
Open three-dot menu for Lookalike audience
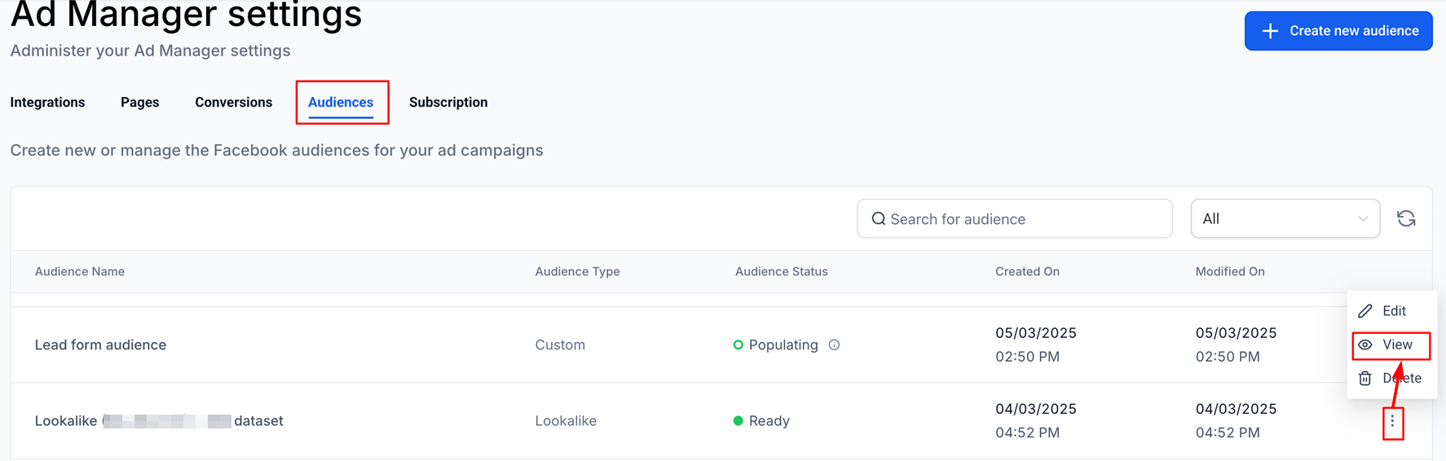click(x=1392, y=421)
